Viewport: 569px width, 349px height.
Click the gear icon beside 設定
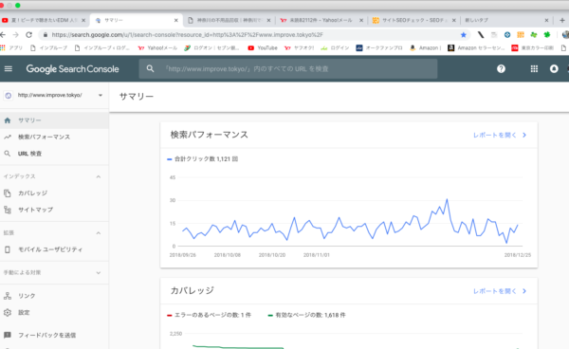8,312
